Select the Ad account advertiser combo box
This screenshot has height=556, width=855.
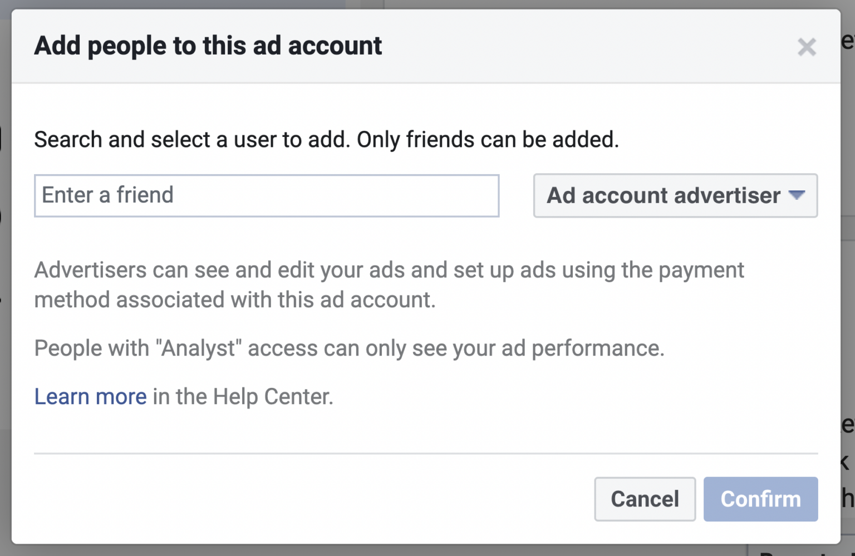(675, 196)
